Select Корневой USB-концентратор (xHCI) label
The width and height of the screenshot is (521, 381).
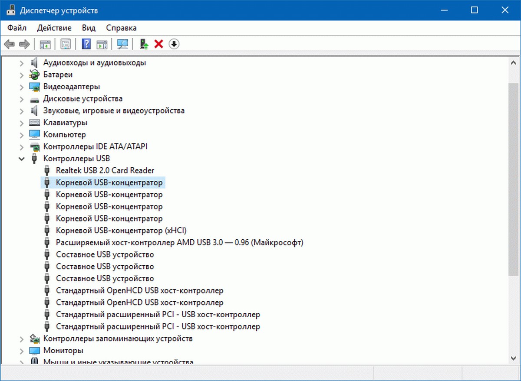tap(122, 230)
